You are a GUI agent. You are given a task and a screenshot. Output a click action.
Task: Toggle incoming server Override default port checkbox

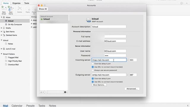93,64
